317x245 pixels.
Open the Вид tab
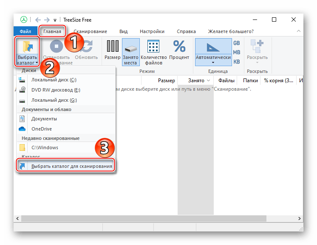[x=123, y=31]
